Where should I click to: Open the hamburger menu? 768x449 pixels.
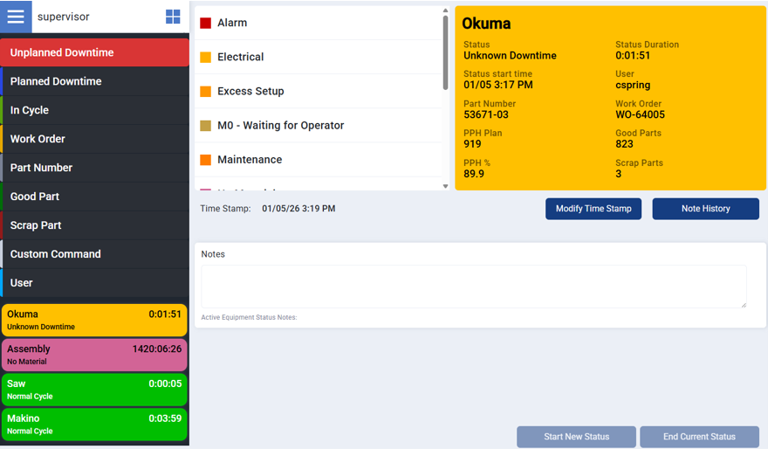pos(16,17)
